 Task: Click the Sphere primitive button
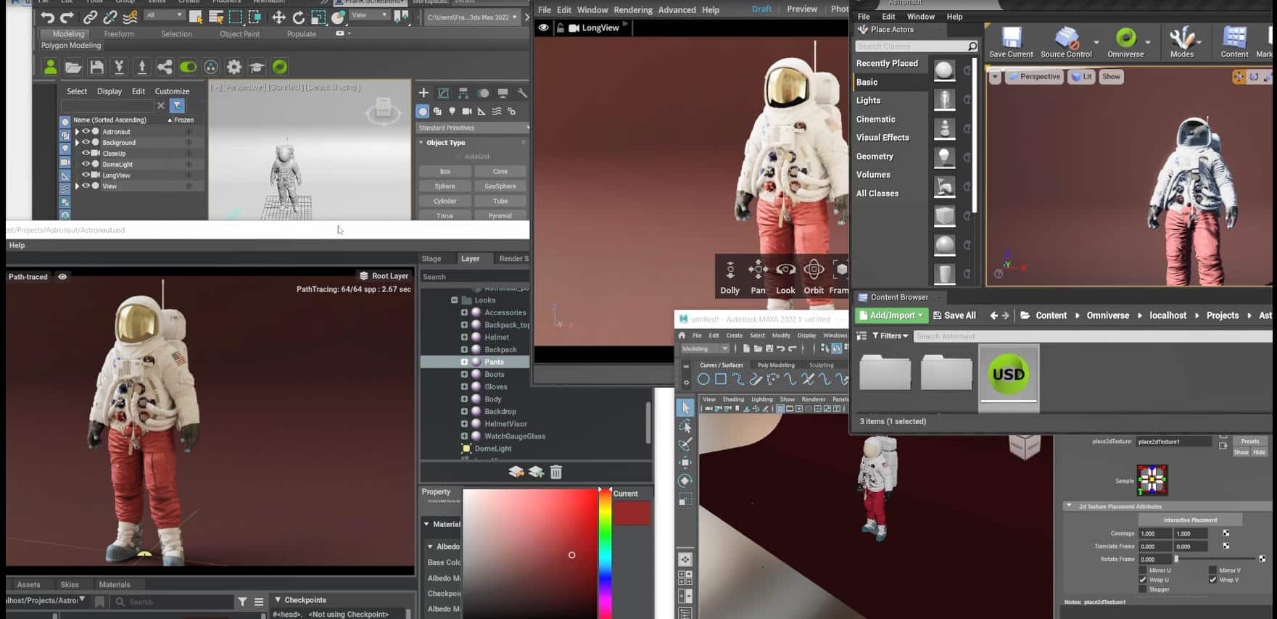click(445, 186)
